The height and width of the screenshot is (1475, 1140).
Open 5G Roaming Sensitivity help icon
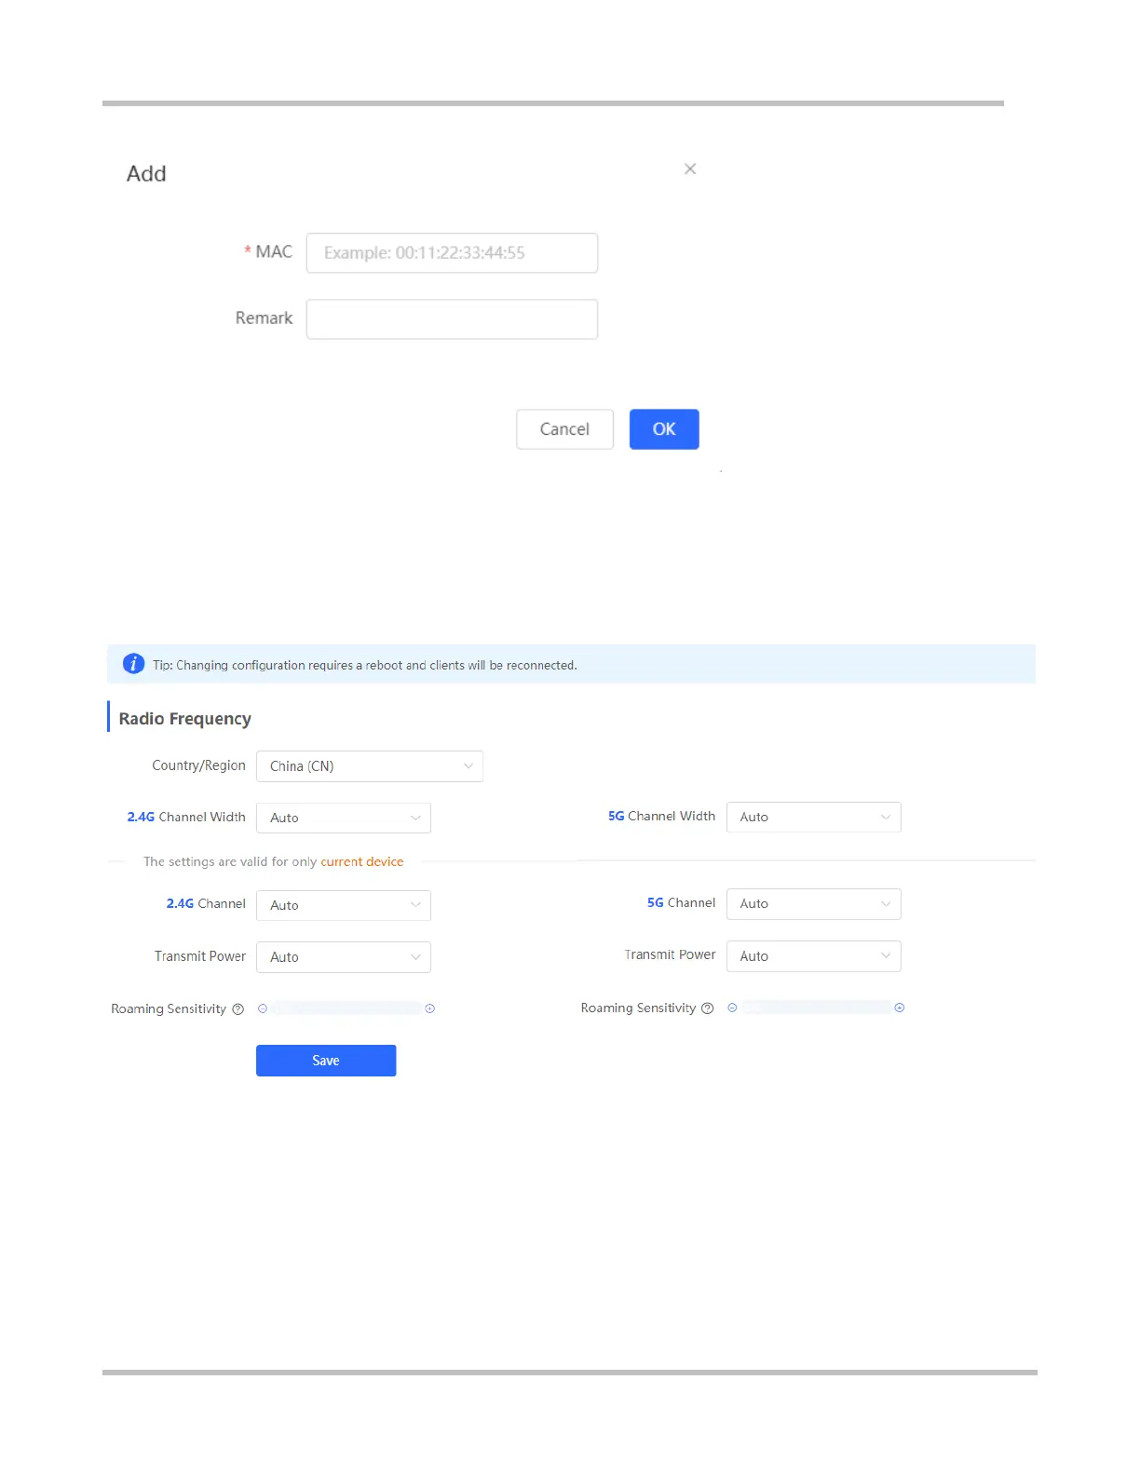point(708,1008)
